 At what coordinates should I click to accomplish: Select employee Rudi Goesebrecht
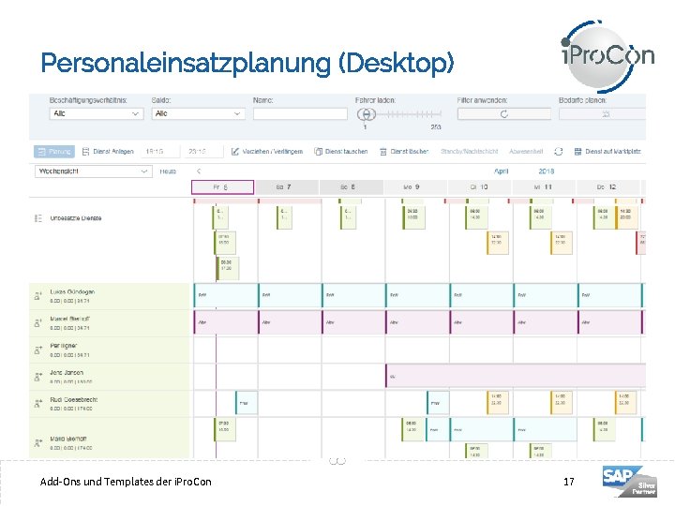click(x=74, y=400)
